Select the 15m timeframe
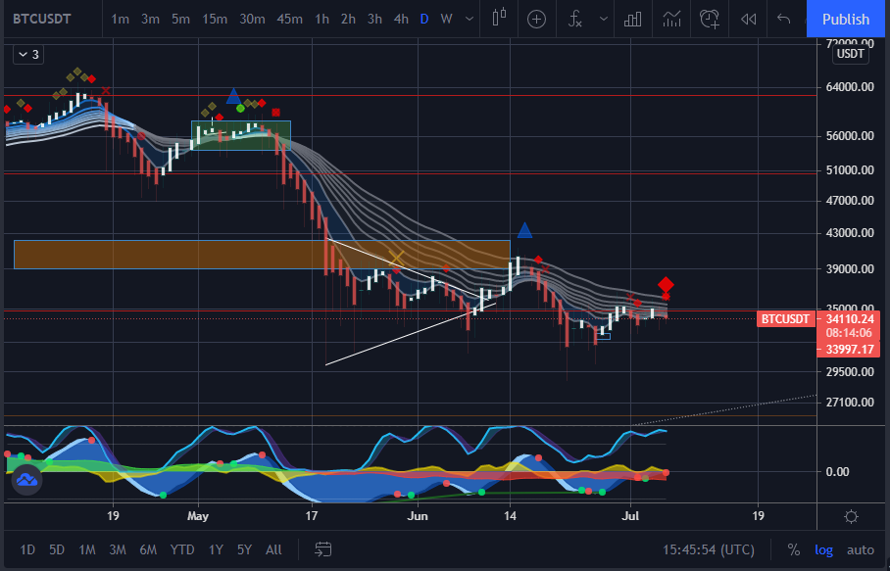 tap(215, 19)
